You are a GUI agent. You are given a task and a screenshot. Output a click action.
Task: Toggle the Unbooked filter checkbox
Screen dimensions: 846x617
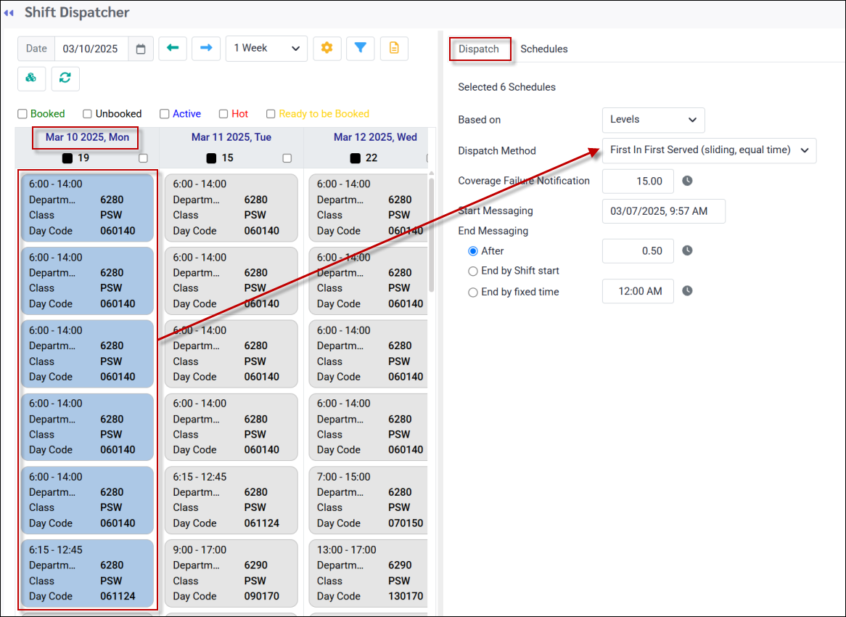coord(87,114)
